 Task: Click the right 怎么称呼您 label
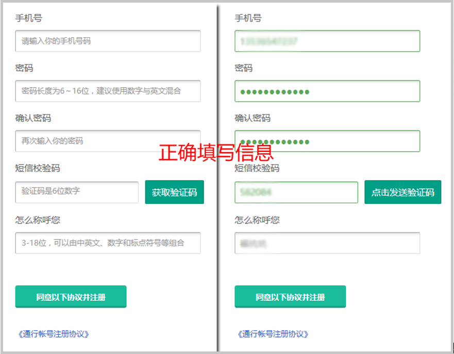(x=257, y=220)
